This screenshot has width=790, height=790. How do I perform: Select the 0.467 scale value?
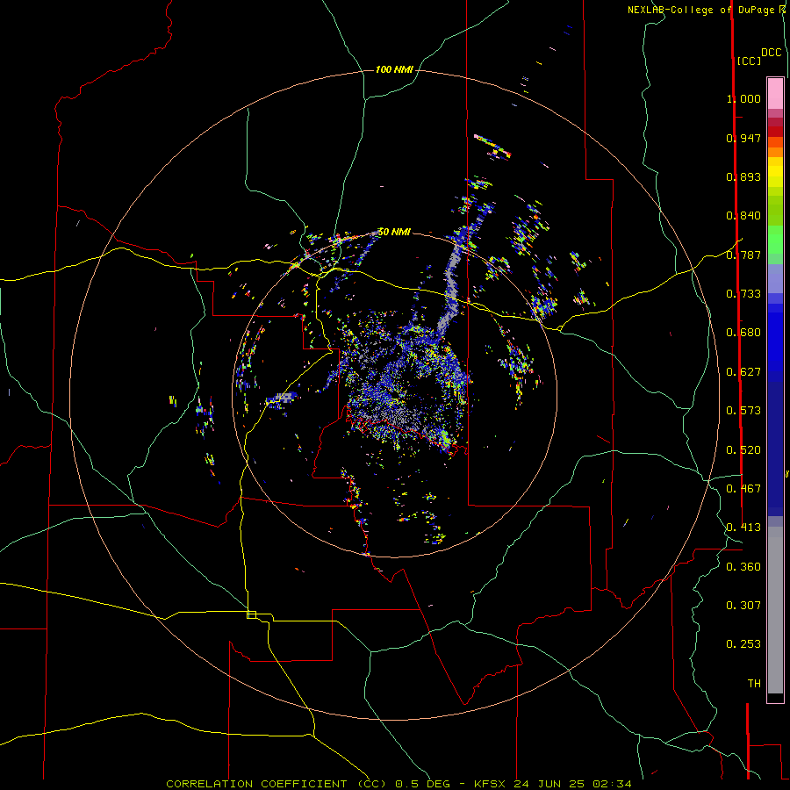coord(743,489)
